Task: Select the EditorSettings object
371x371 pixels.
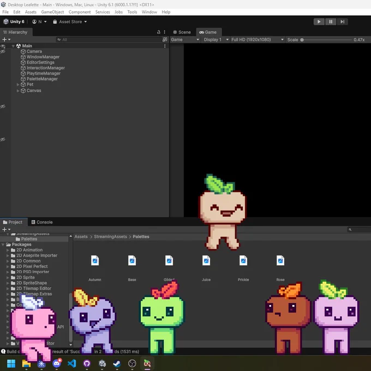Action: point(38,62)
